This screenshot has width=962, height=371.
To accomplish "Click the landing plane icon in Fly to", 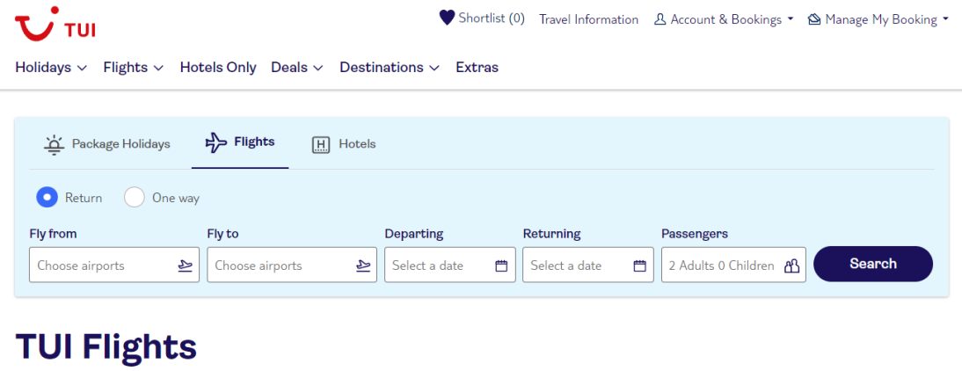I will click(363, 266).
